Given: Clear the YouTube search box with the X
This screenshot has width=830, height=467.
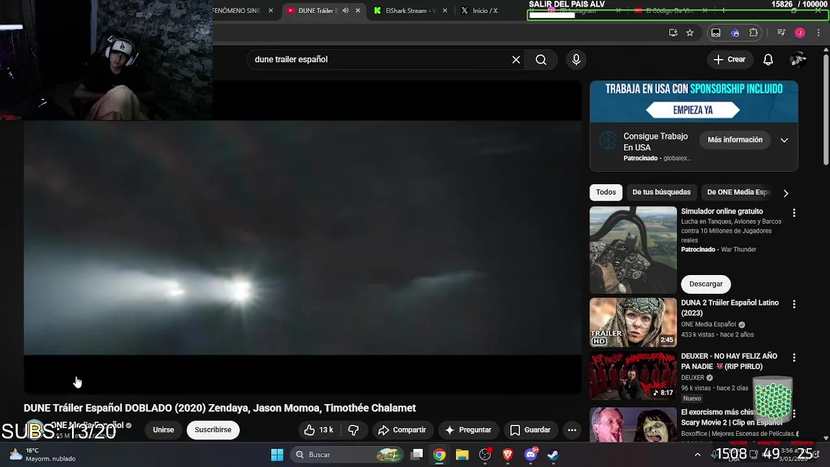Looking at the screenshot, I should tap(516, 60).
